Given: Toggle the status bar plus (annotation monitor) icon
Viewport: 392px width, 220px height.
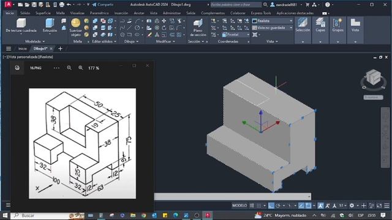Looking at the screenshot, I should click(x=364, y=205).
